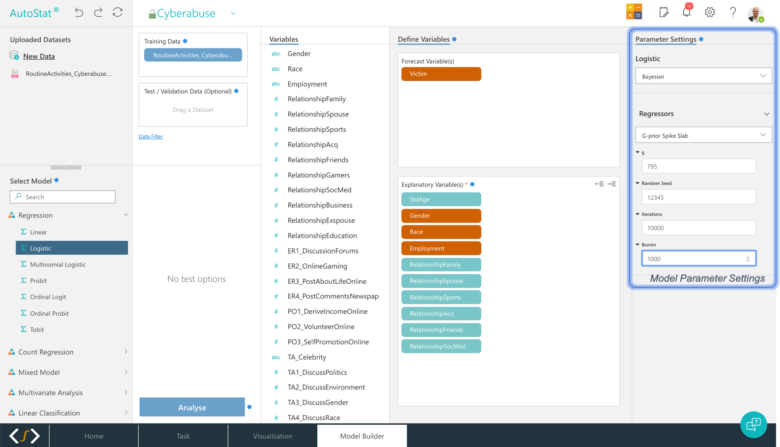Click the move-all-right icon in Explanatory Variables
The image size is (780, 447).
click(x=612, y=184)
